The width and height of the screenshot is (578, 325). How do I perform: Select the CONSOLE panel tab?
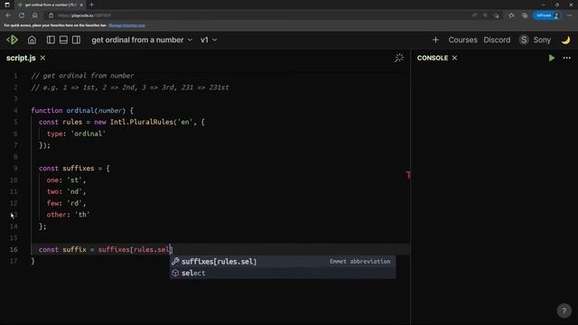(x=433, y=58)
